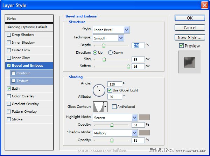The image size is (210, 156).
Task: Click the Soften value field showing 16
Action: pyautogui.click(x=138, y=66)
